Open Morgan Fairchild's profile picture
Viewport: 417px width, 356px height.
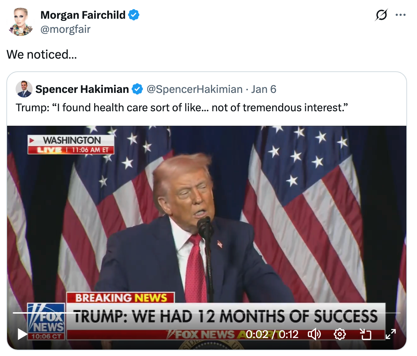click(21, 22)
